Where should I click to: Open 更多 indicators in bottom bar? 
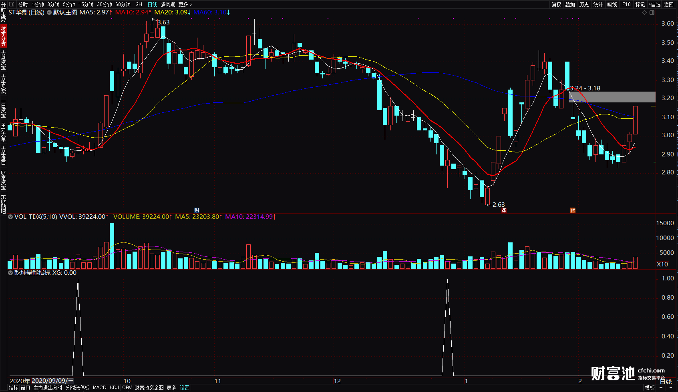[x=171, y=388]
